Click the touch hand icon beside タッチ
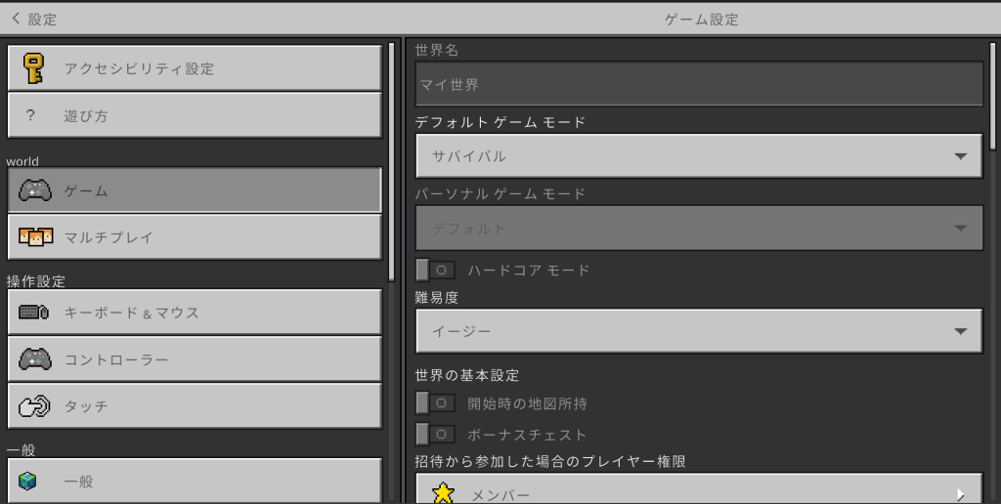The width and height of the screenshot is (1001, 504). point(35,406)
